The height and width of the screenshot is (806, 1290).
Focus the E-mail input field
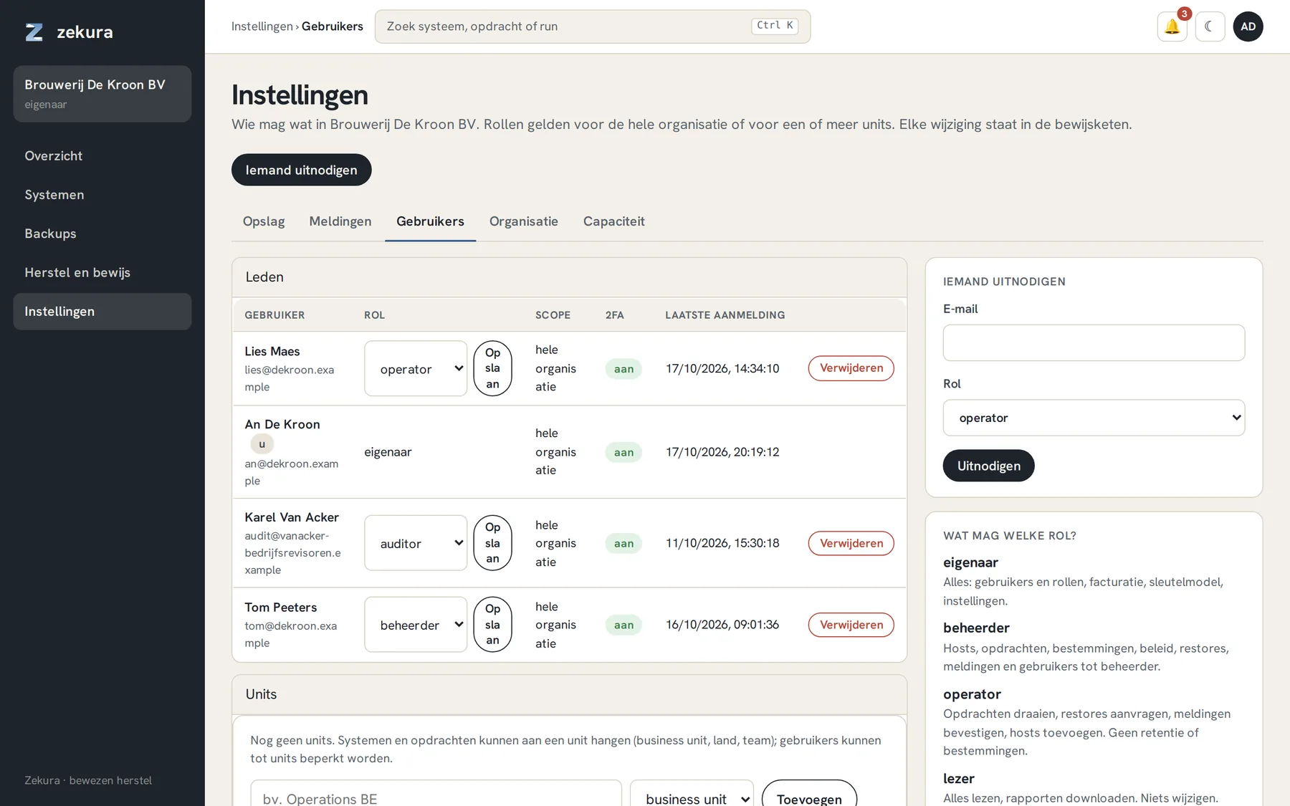pyautogui.click(x=1094, y=343)
